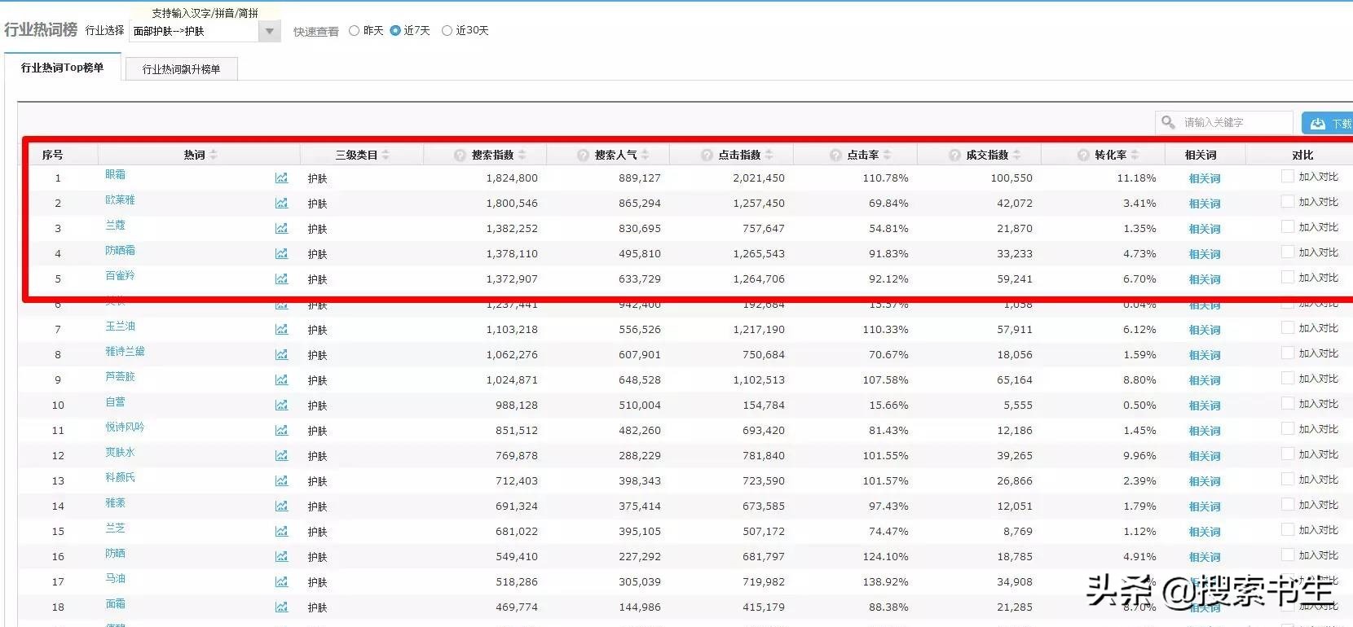Check 加入对比 for 眼霜 row
Viewport: 1353px width, 627px height.
(x=1288, y=176)
